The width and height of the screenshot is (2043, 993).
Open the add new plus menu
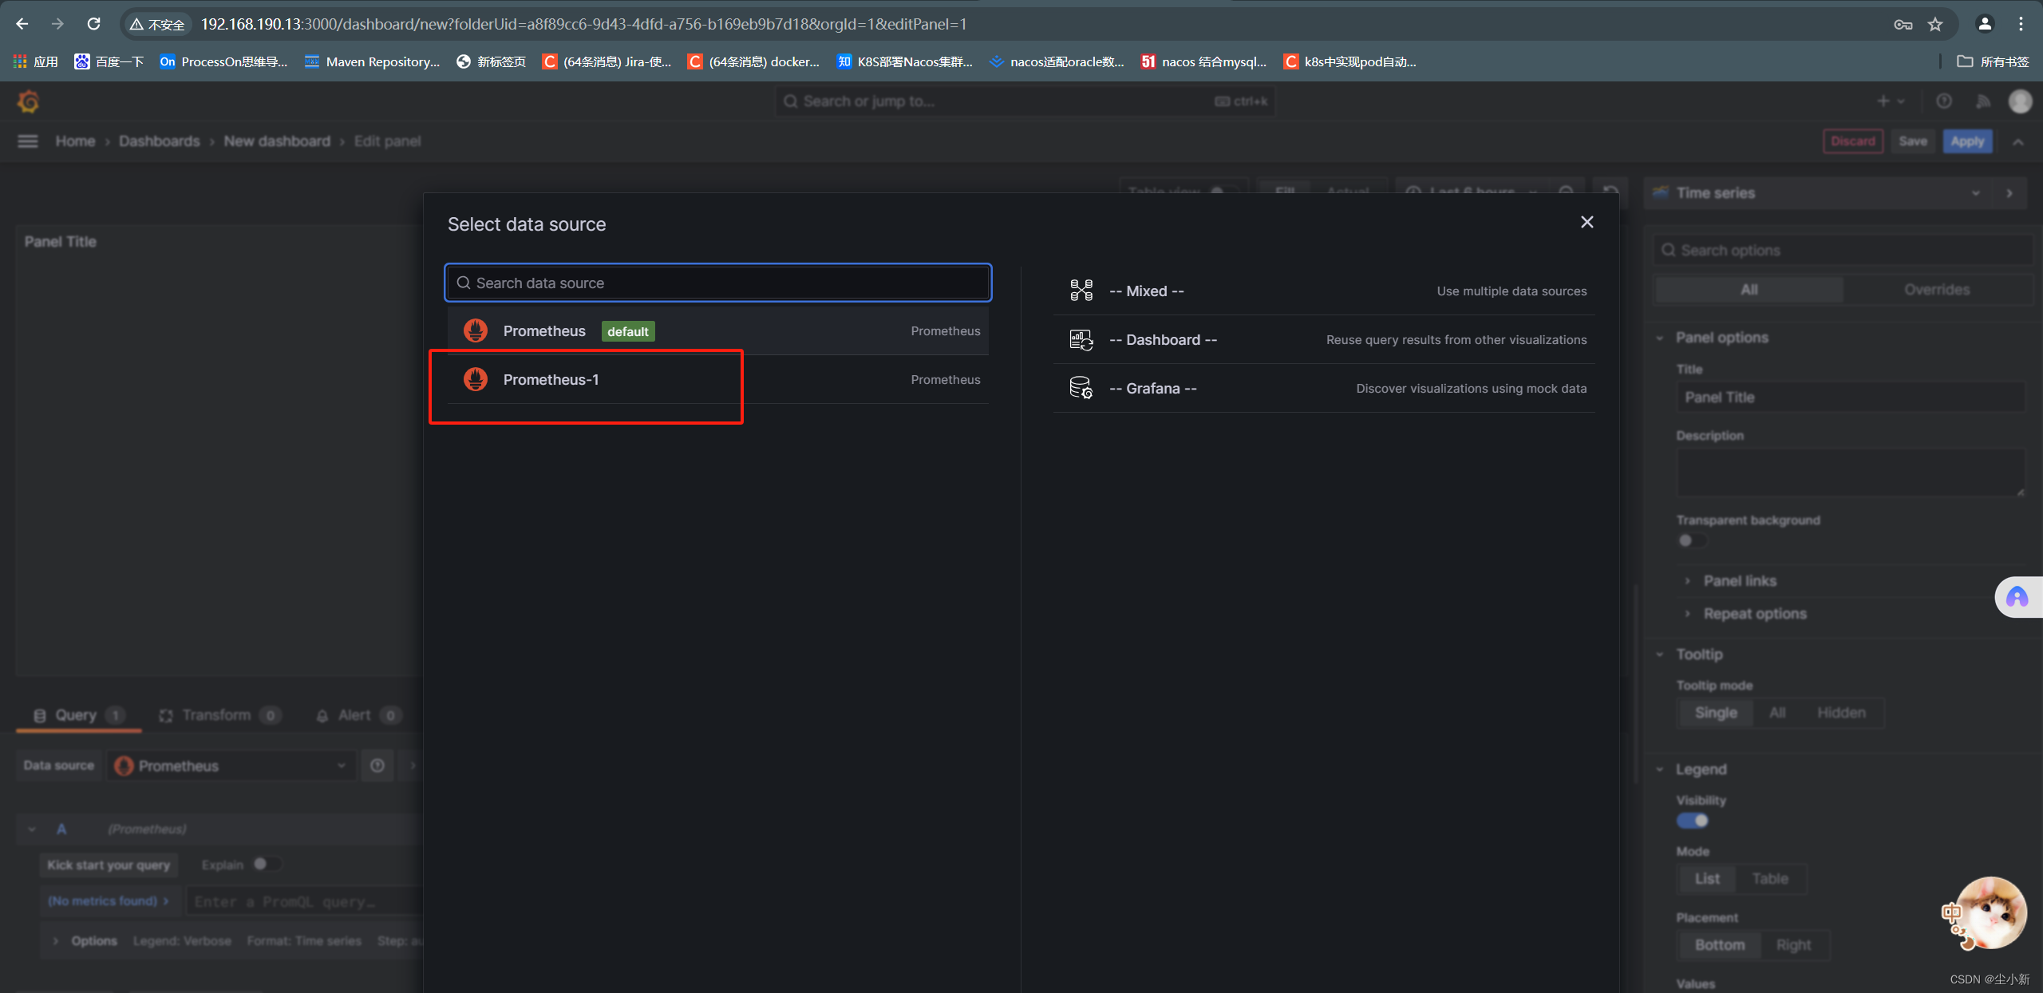click(1891, 101)
